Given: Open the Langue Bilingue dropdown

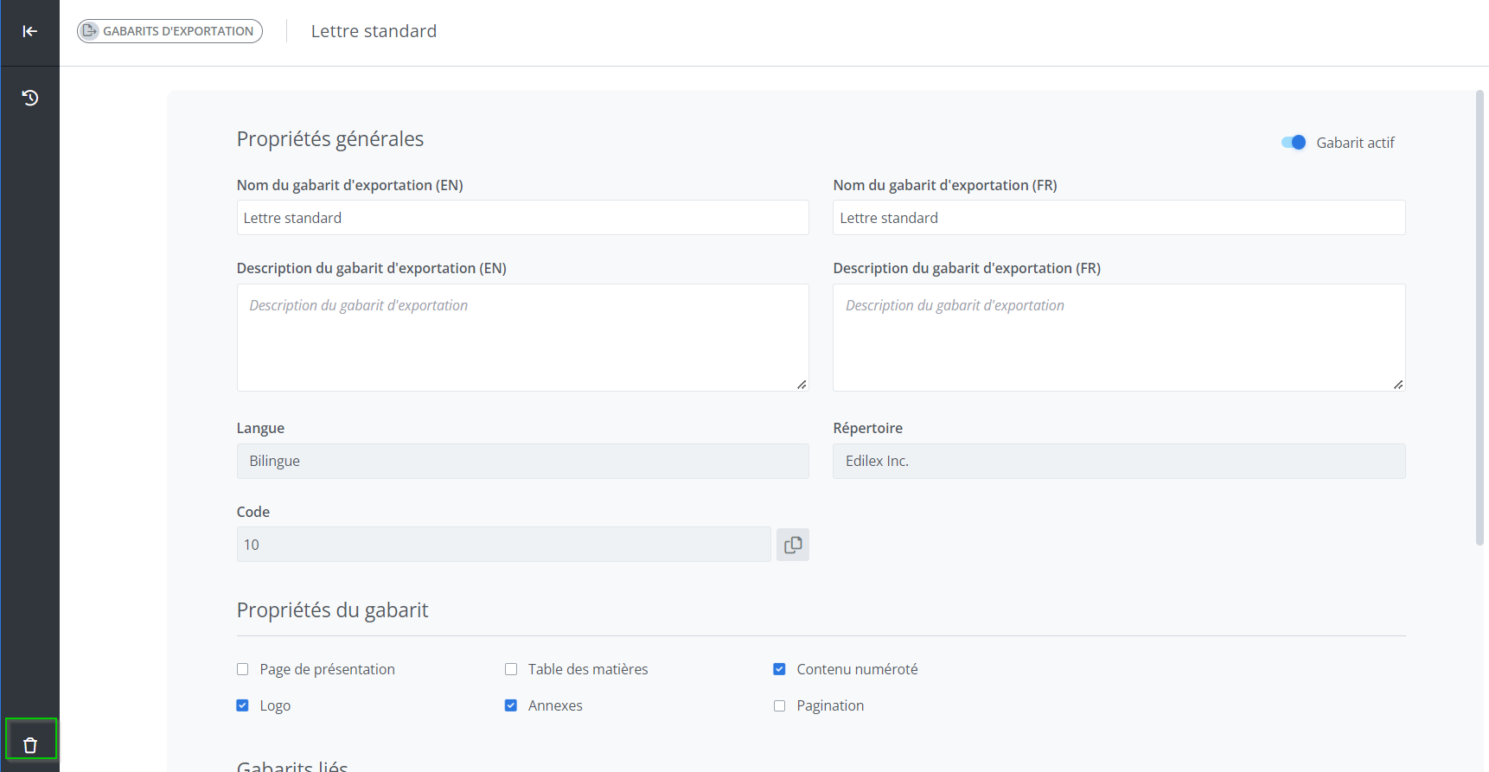Looking at the screenshot, I should tap(522, 461).
